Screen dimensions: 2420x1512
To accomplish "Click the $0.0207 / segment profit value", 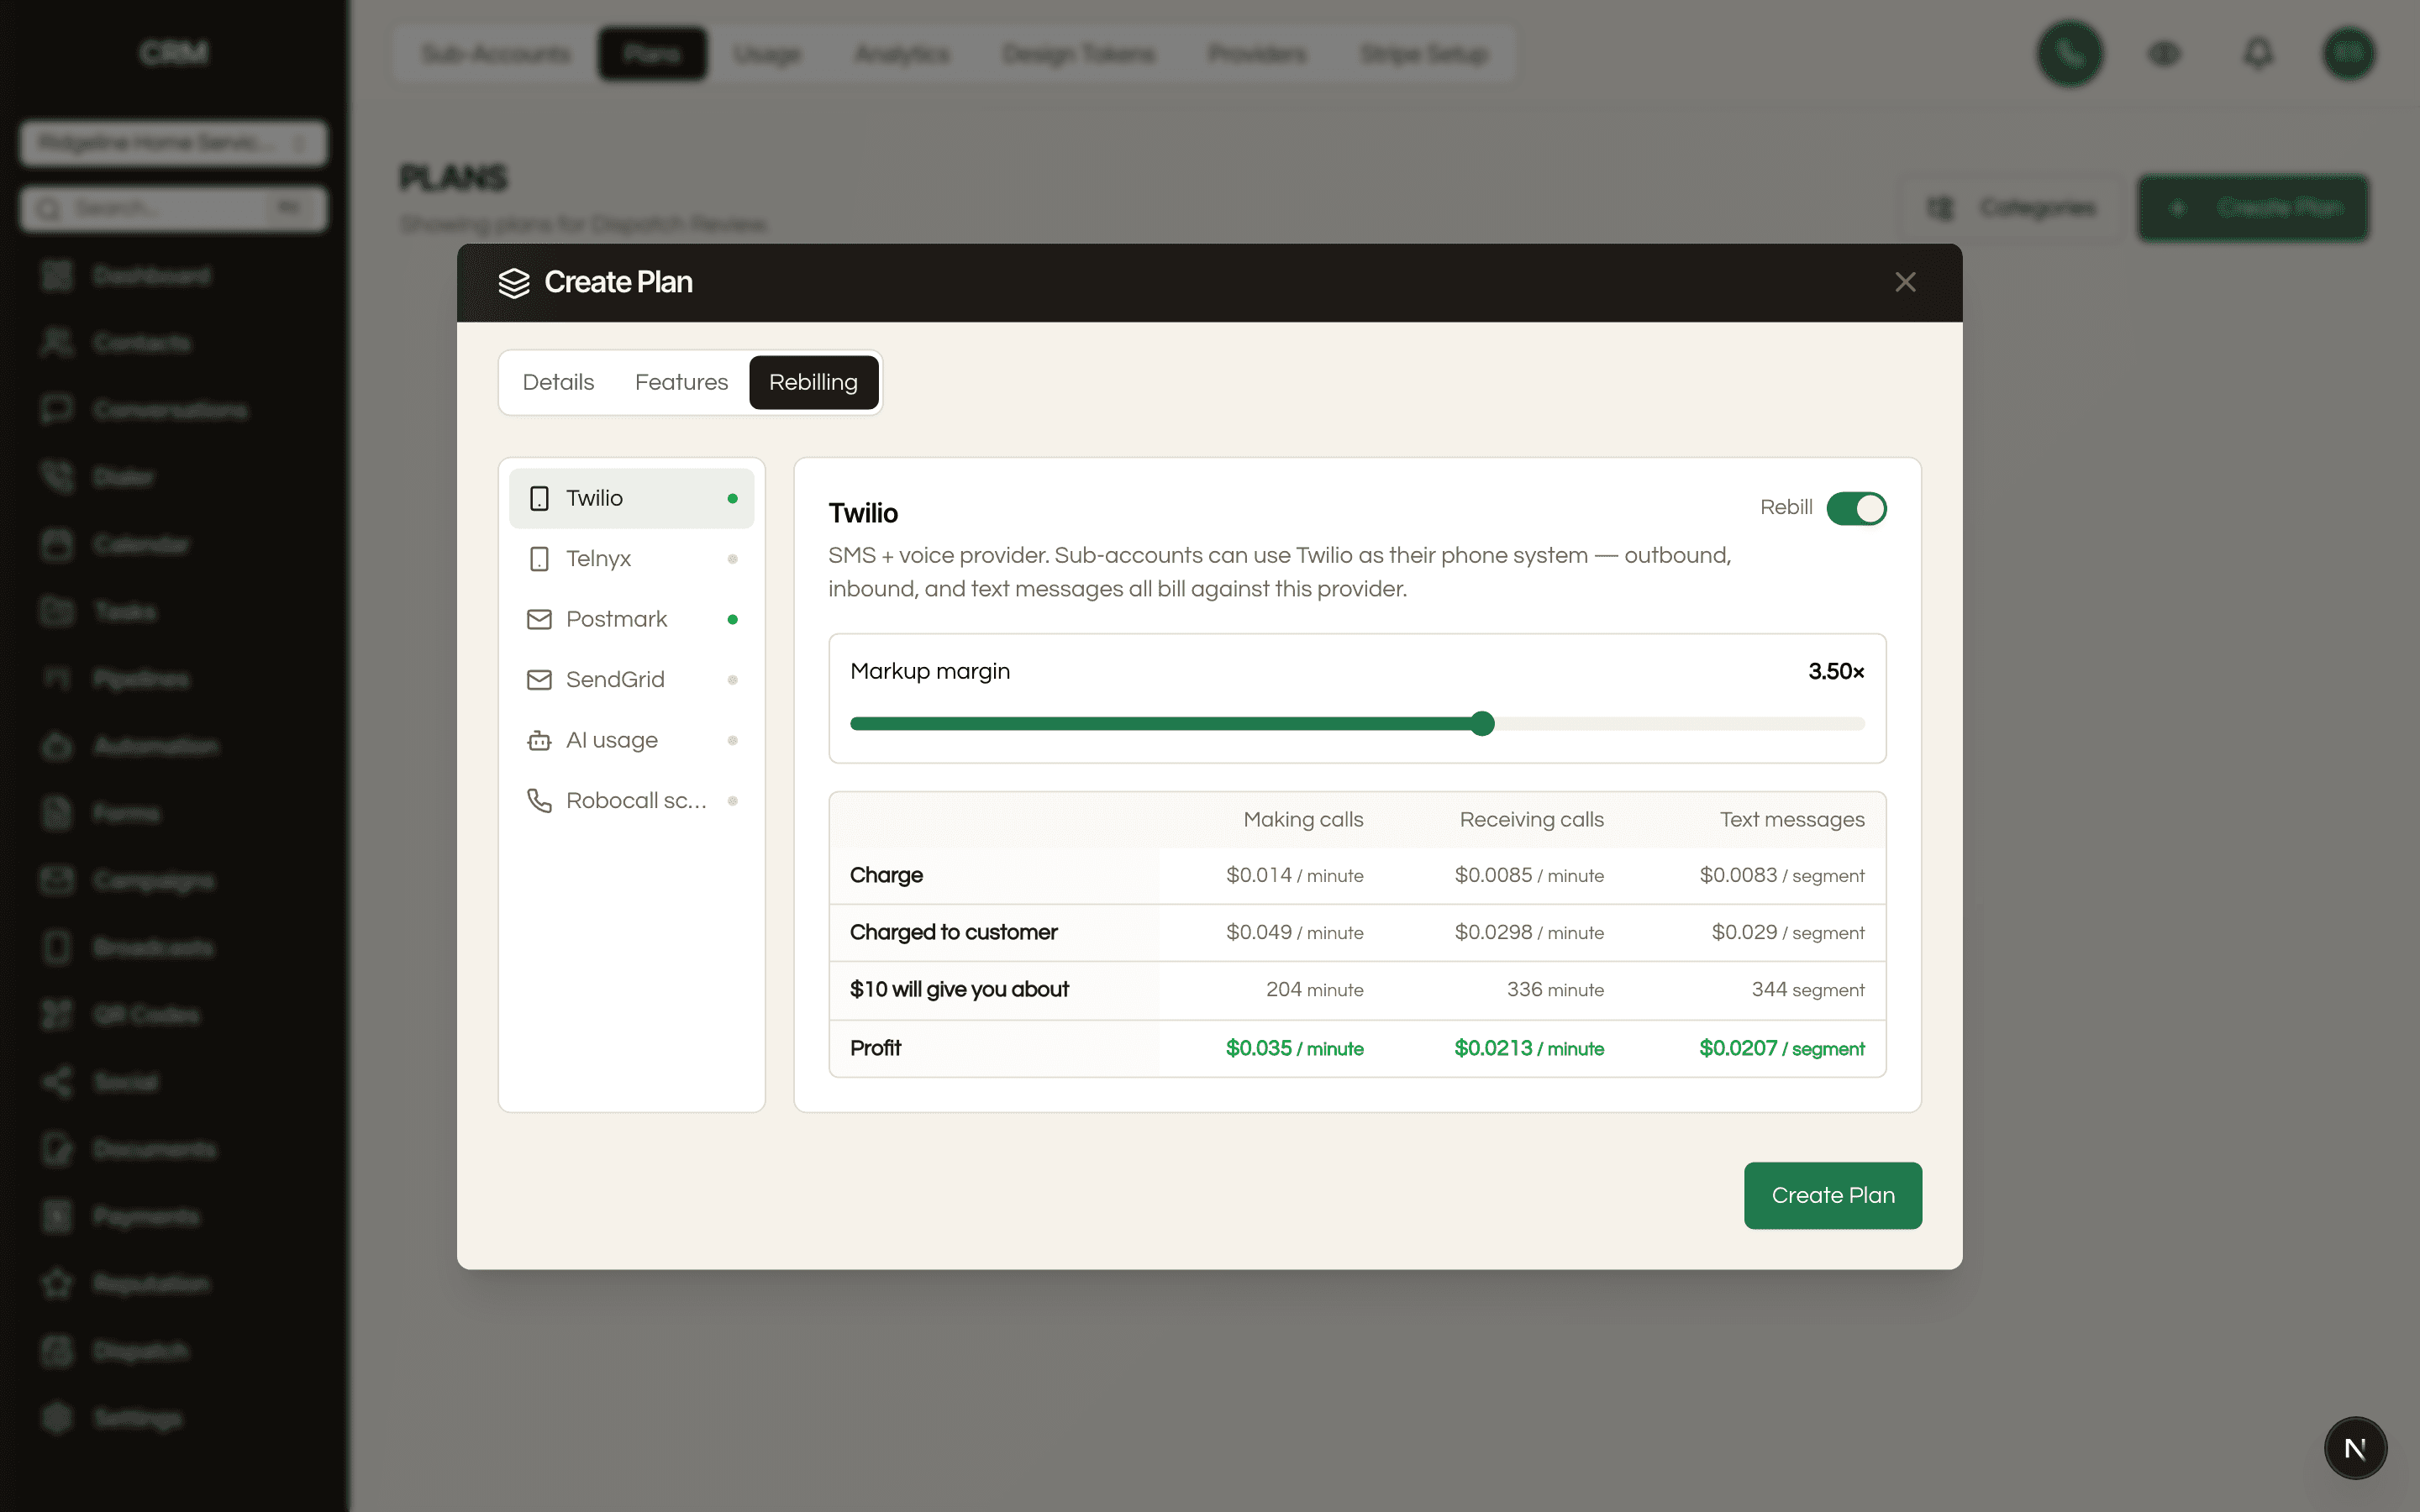I will tap(1781, 1048).
